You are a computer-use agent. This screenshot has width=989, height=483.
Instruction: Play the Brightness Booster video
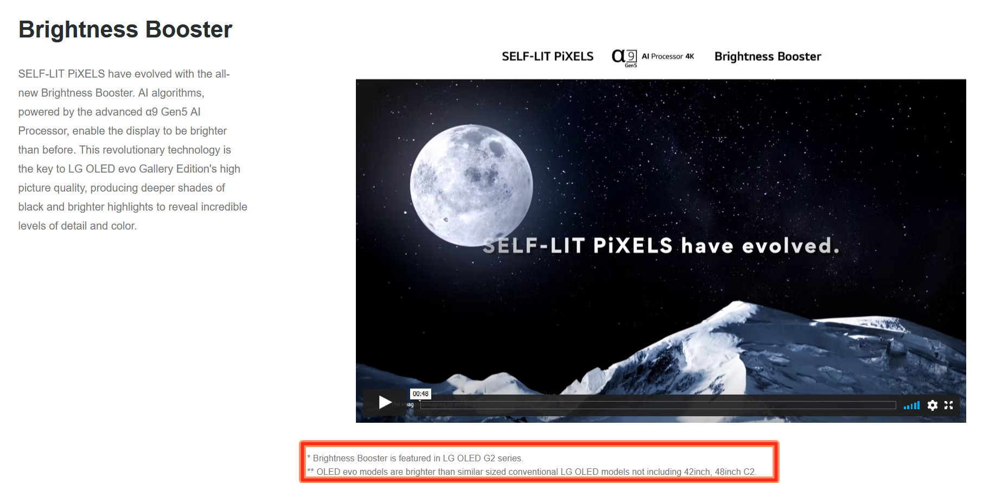coord(385,402)
